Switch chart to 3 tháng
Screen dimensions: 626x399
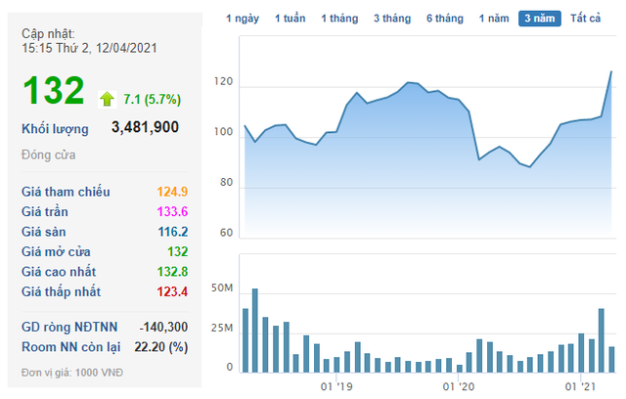point(394,19)
